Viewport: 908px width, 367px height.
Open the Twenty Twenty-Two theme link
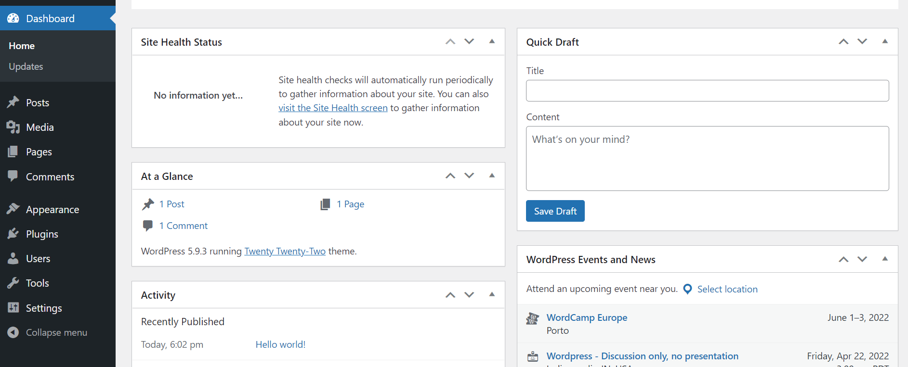coord(285,251)
